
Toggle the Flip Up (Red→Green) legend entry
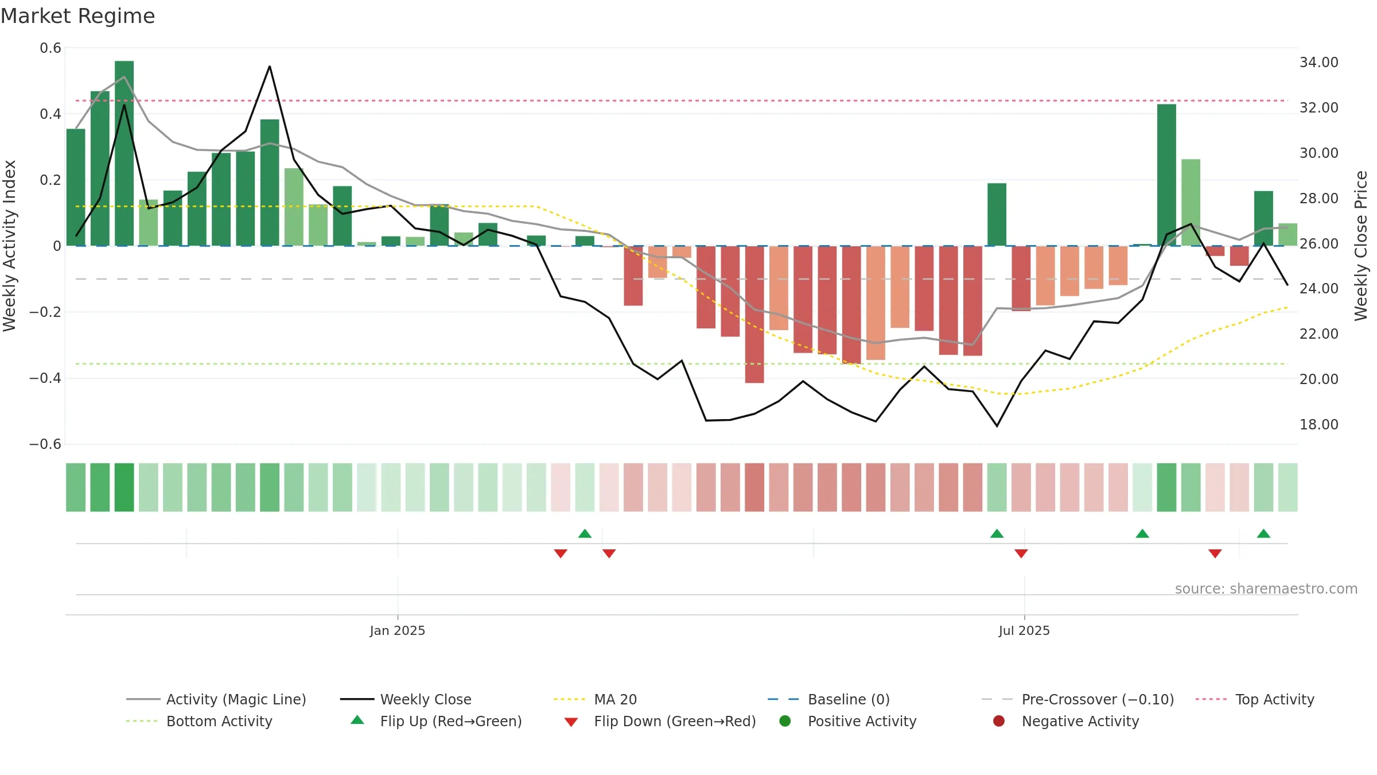click(436, 721)
